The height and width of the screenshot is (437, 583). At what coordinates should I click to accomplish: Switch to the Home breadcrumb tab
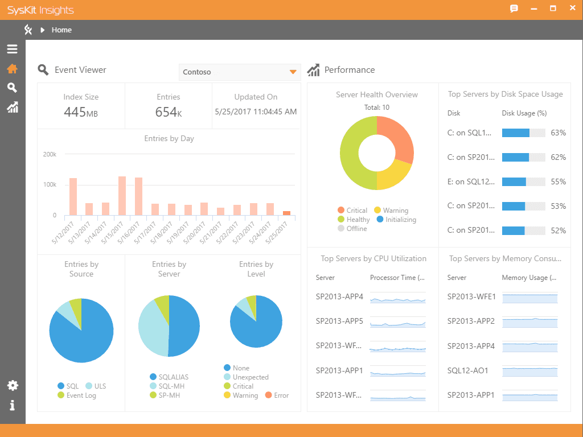[61, 30]
